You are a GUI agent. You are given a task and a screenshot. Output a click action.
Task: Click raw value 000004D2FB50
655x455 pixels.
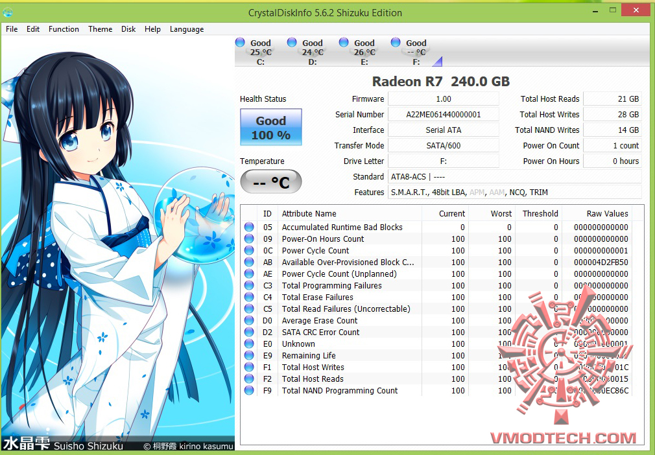pos(601,262)
